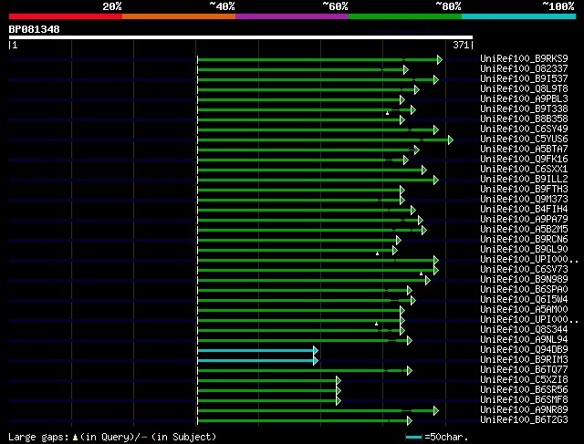Select the UniRef100_Q9M373 label

coord(524,199)
